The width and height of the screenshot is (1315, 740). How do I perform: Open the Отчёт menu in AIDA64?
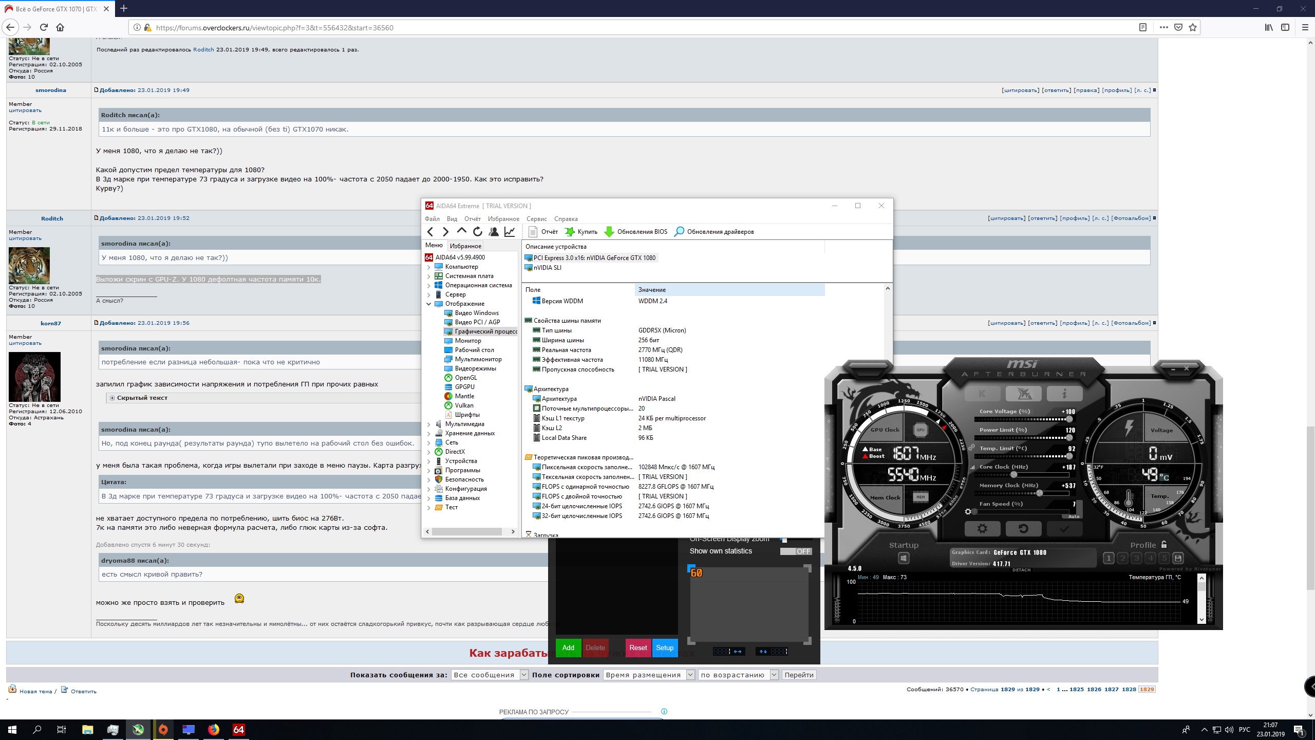pos(472,219)
